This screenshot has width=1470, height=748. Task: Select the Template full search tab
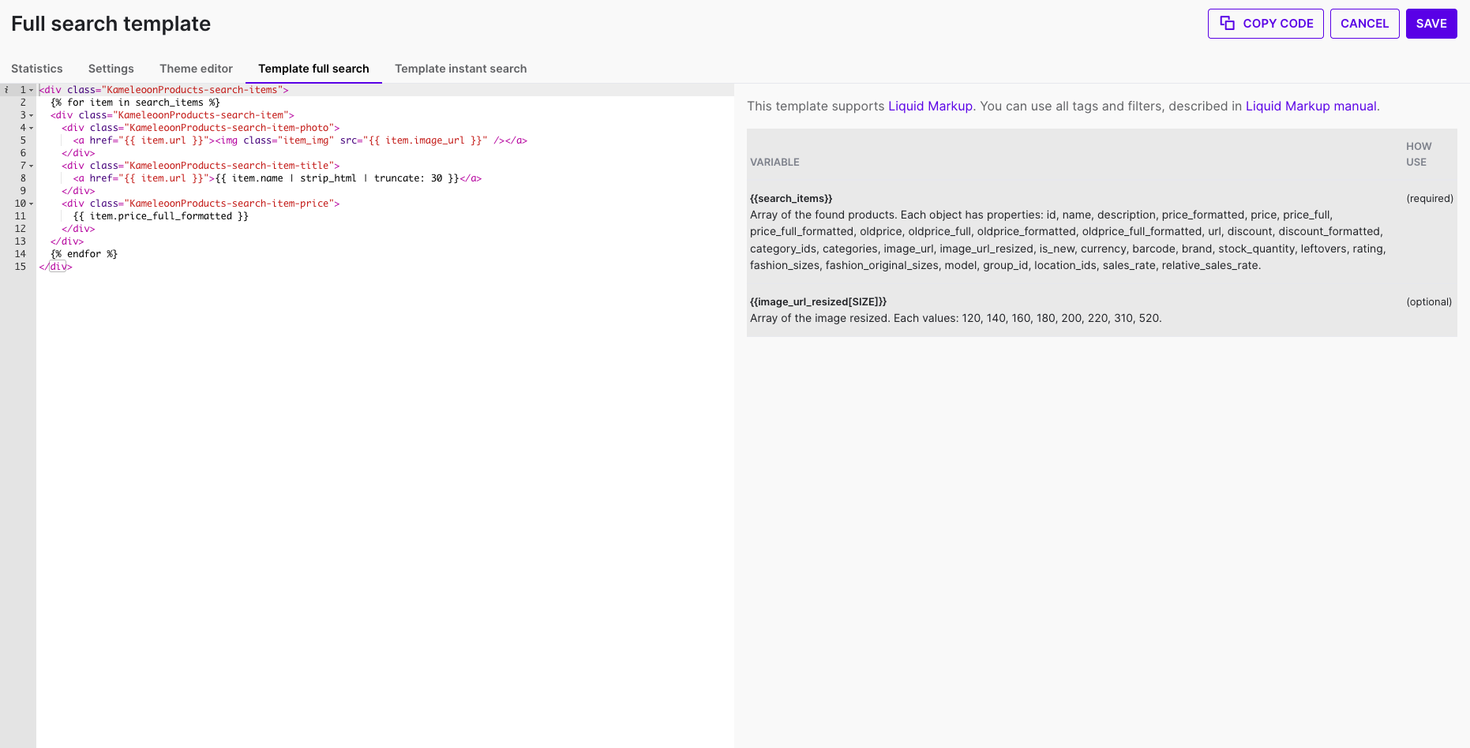pos(313,69)
